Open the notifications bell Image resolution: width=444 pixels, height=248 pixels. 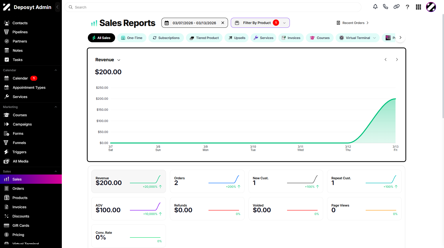(x=375, y=7)
